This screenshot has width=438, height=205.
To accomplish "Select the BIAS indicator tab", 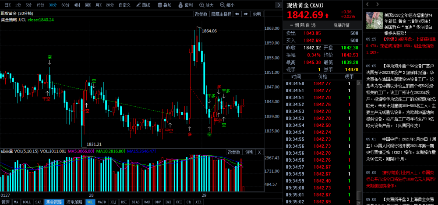I will click(135, 202).
